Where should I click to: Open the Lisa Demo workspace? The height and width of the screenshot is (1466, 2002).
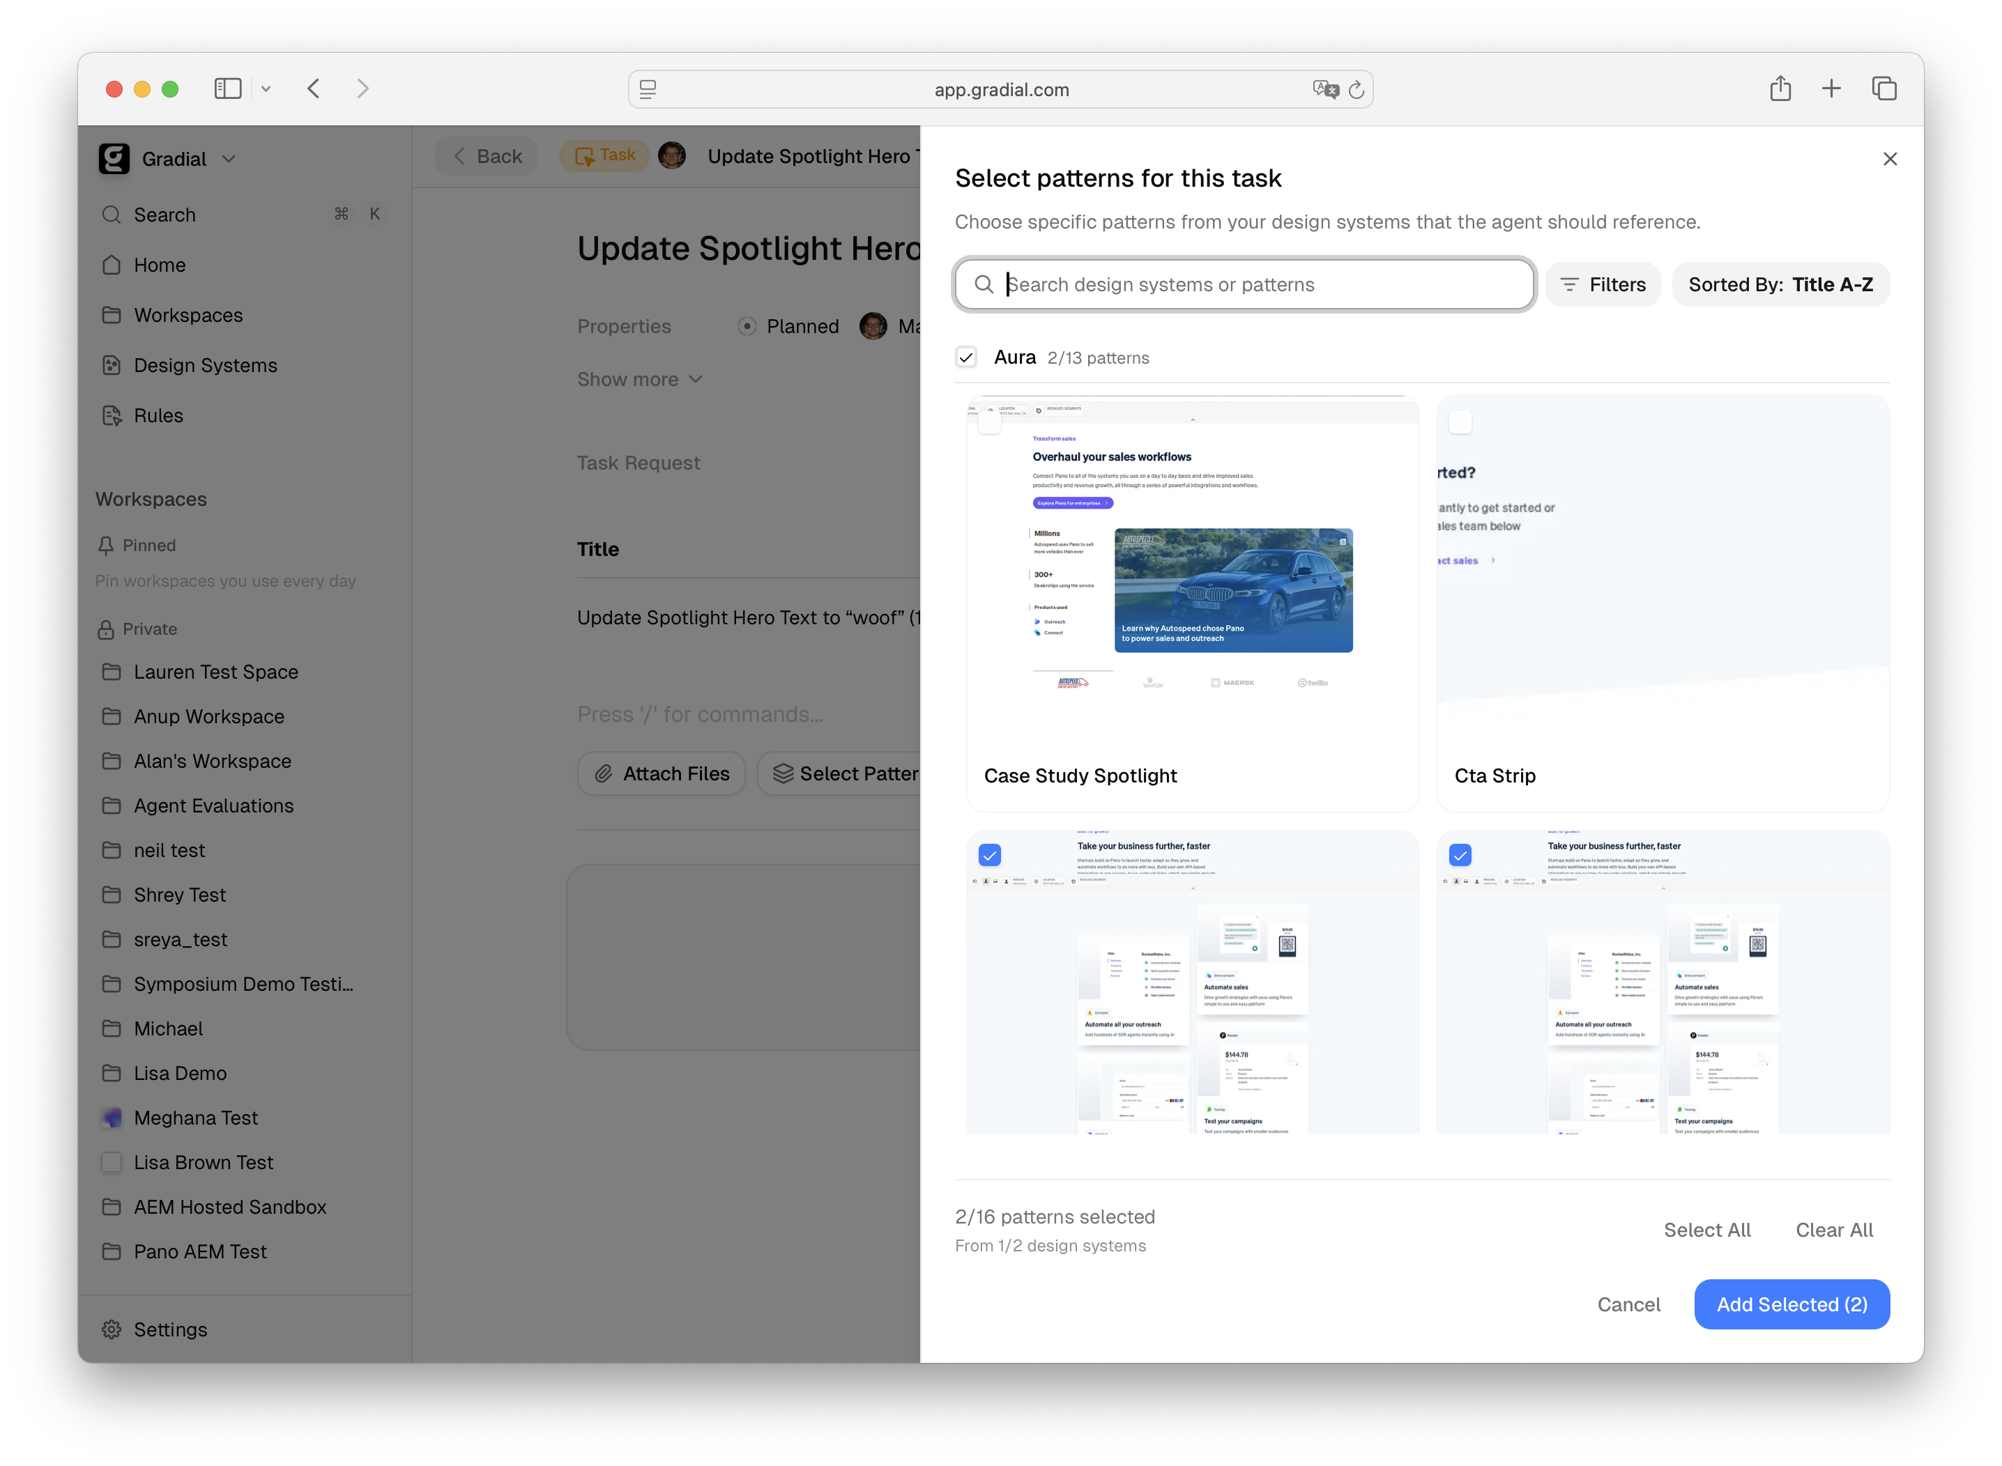pos(181,1073)
